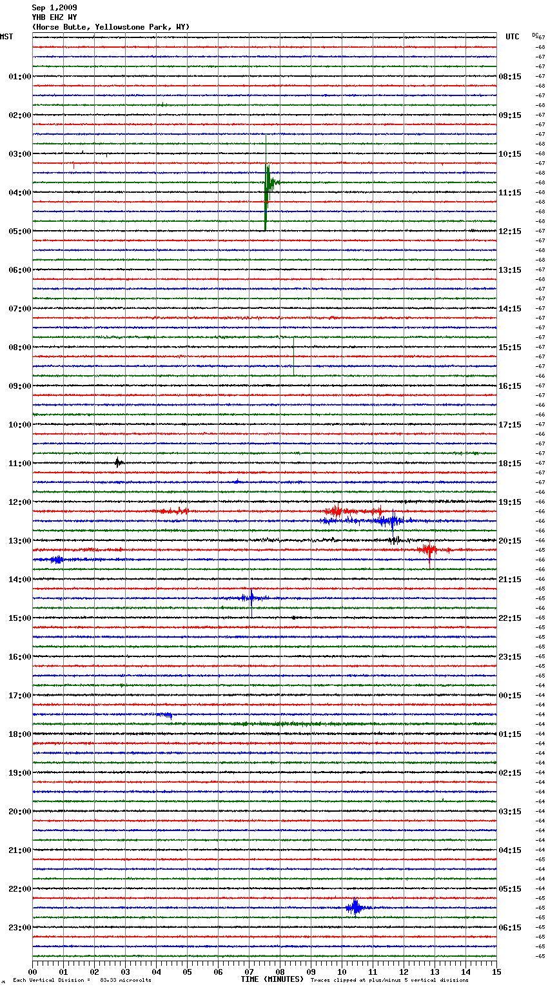548x989 pixels.
Task: Click the '08' minute axis label
Action: [280, 972]
